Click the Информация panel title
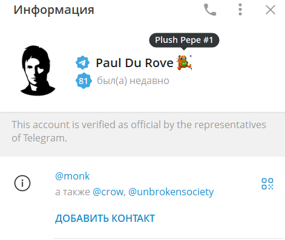 point(54,10)
